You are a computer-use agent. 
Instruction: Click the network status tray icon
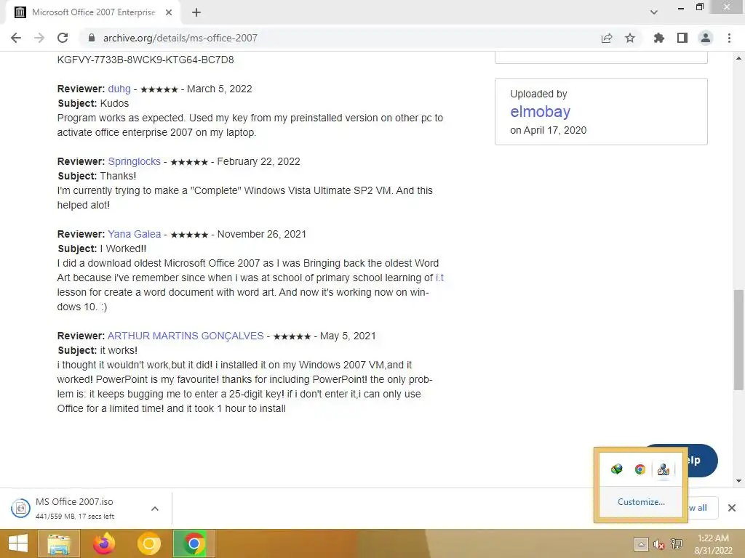click(677, 544)
